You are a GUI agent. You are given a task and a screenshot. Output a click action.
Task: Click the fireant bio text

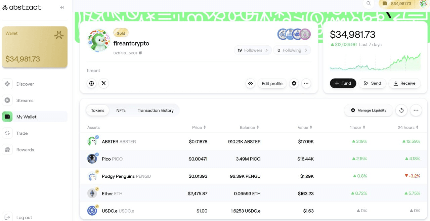coord(93,71)
